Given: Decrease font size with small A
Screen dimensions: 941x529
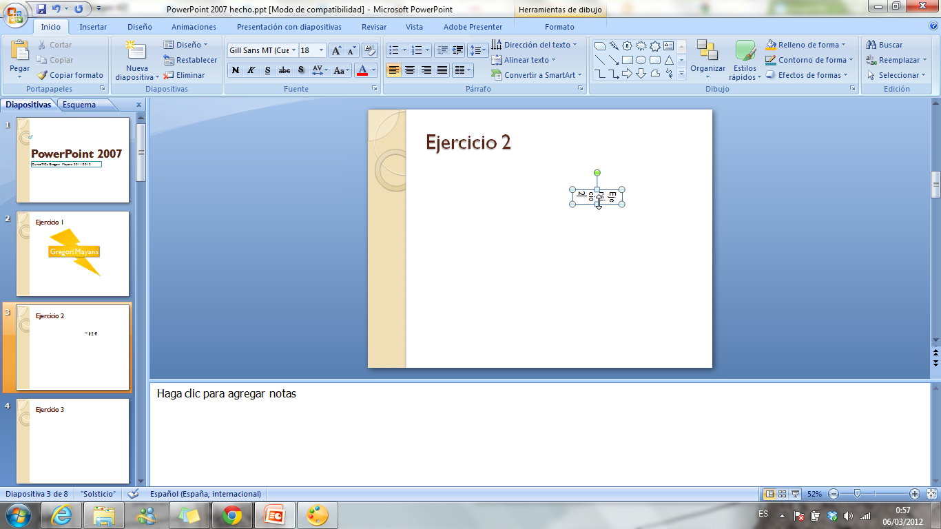Looking at the screenshot, I should click(351, 50).
